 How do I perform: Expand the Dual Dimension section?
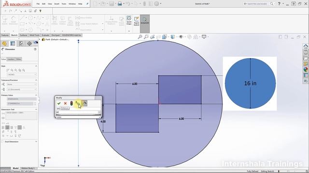(36, 141)
